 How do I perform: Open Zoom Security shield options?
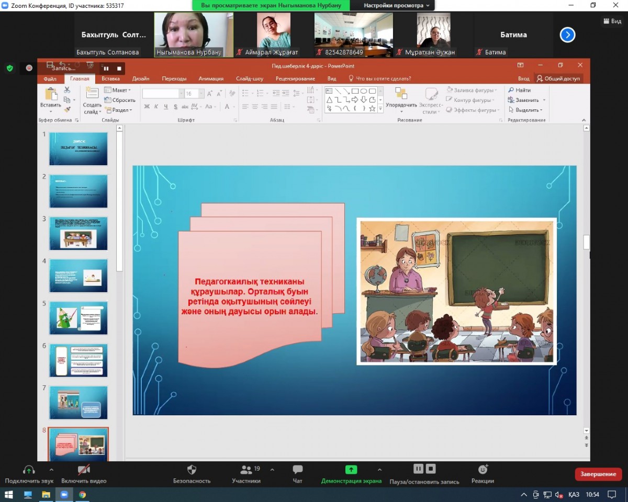click(x=192, y=470)
